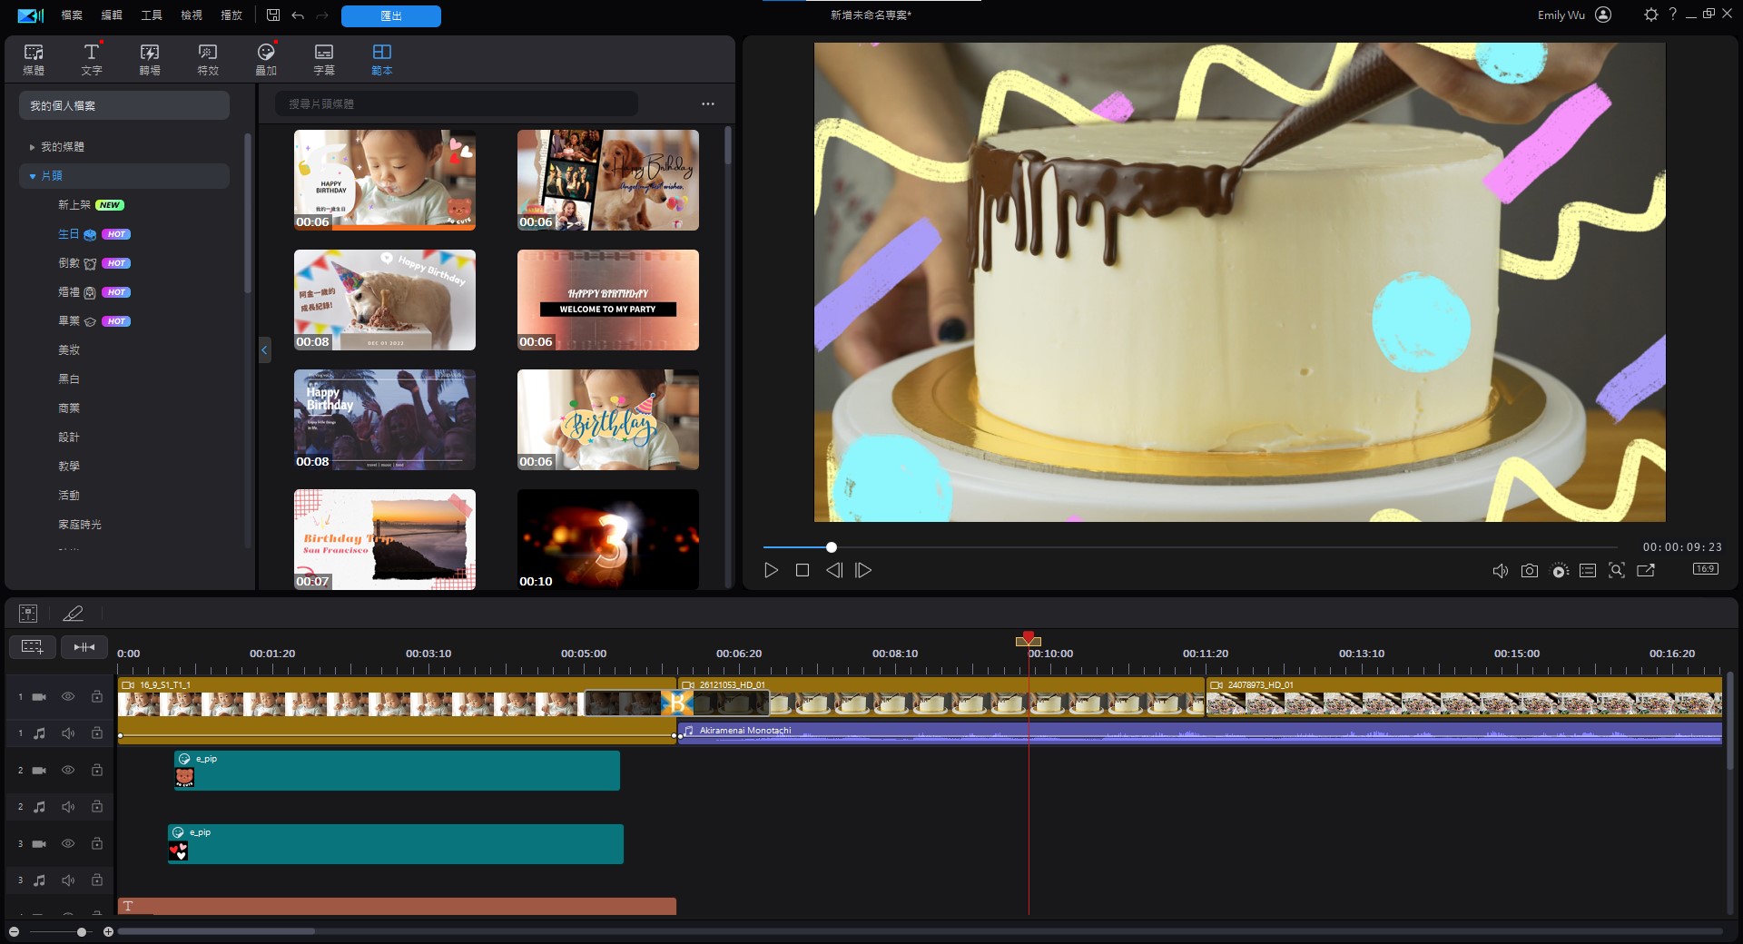Screen dimensions: 1743x944
Task: Click the 匯出 export button
Action: pyautogui.click(x=390, y=16)
